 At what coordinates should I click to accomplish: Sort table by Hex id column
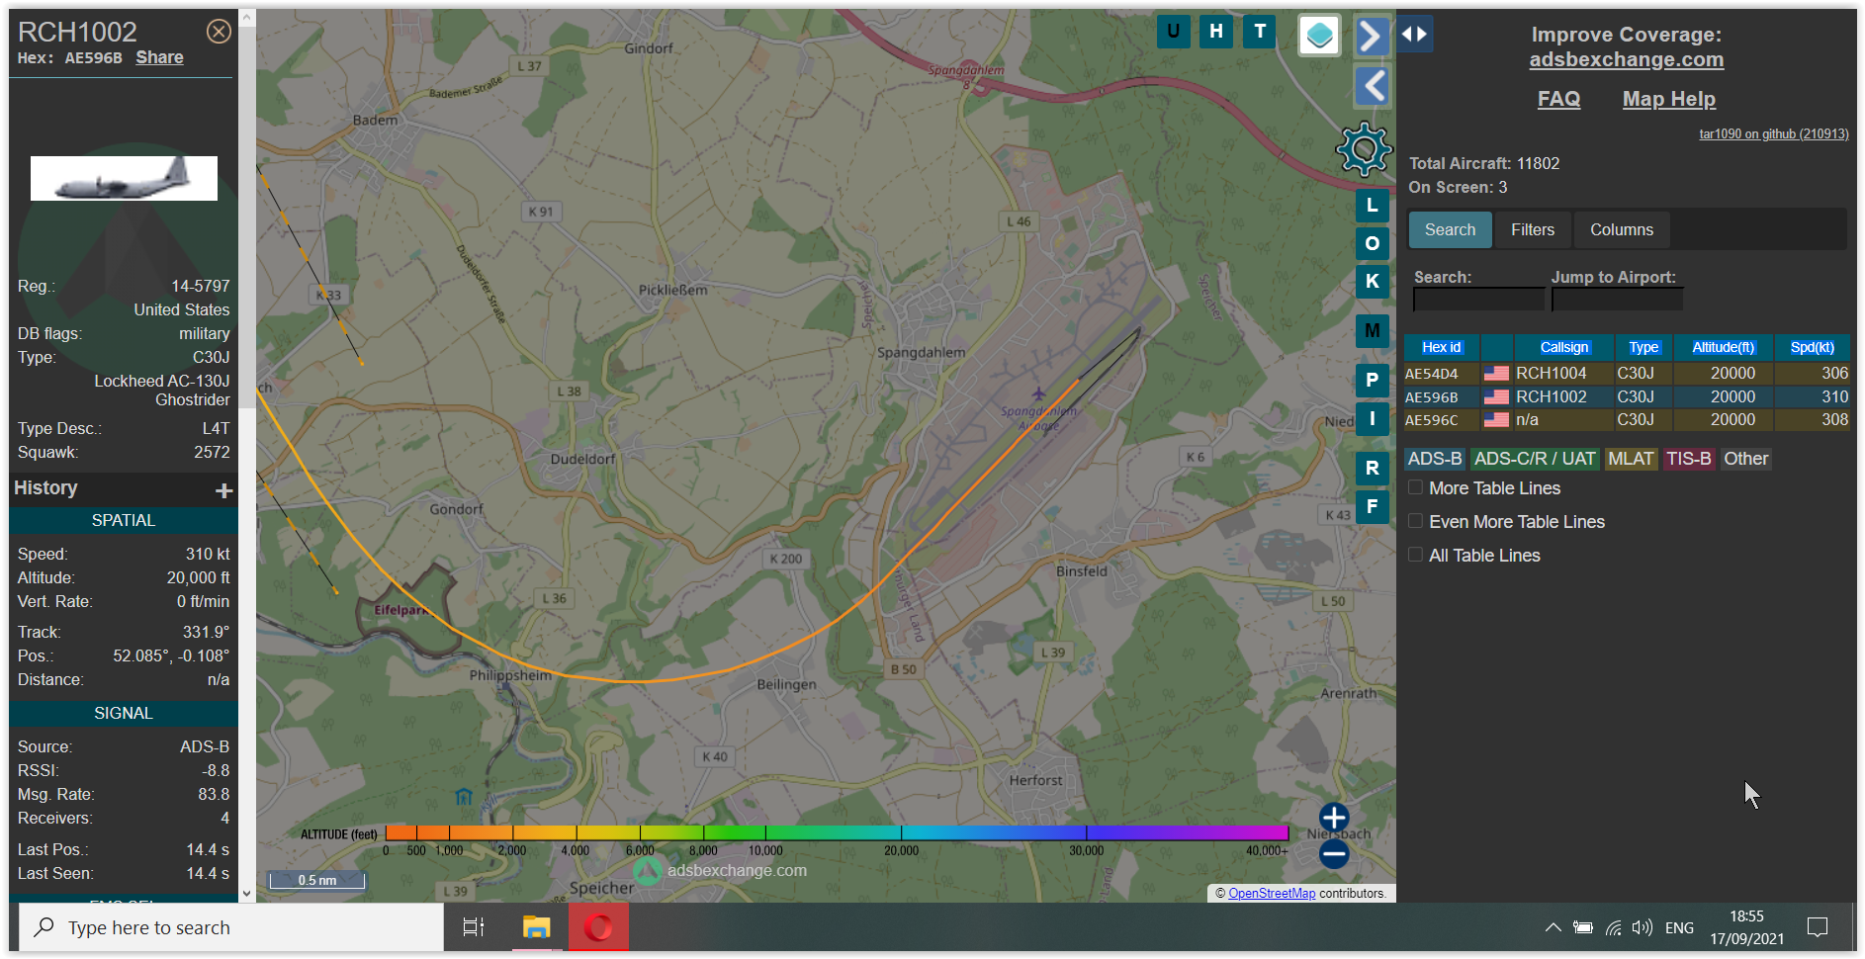tap(1441, 347)
